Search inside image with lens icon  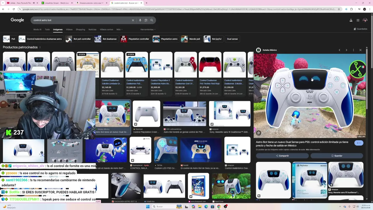pos(258,133)
